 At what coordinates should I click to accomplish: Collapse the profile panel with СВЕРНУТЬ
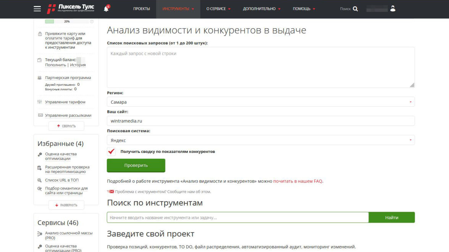coord(66,126)
